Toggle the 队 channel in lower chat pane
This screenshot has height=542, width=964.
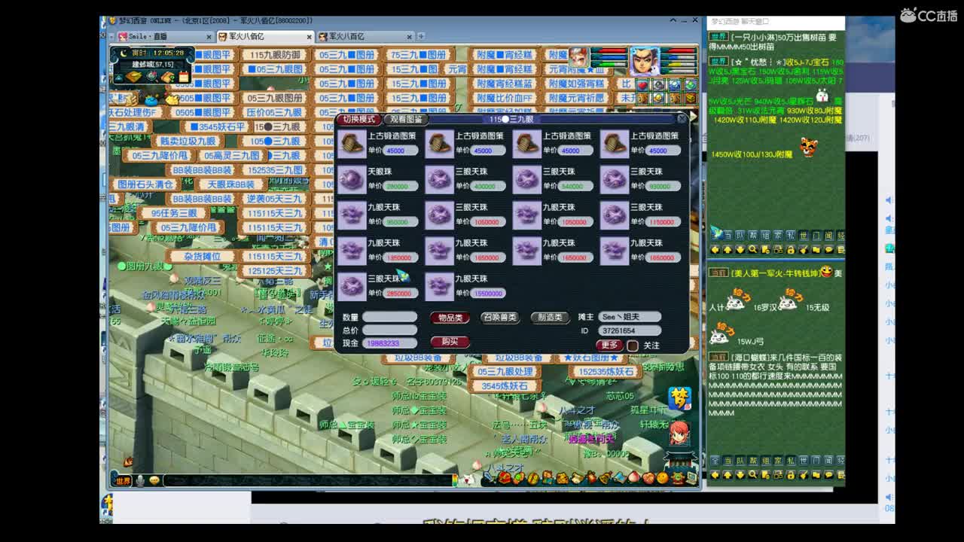[740, 461]
